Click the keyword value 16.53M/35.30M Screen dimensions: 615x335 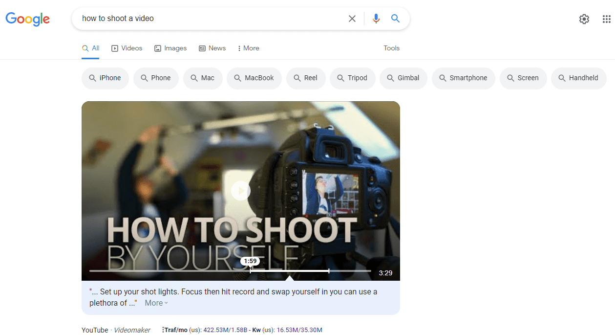(x=299, y=330)
